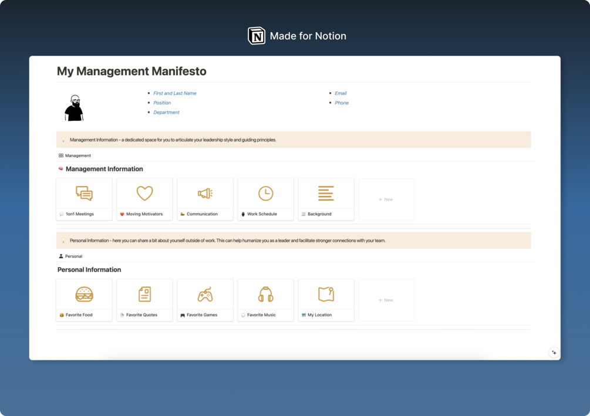Open the Favorite Quotes document icon

coord(144,294)
